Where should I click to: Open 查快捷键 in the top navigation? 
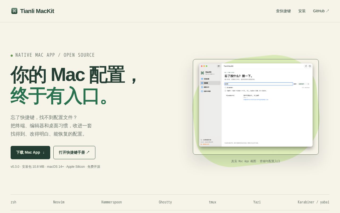[x=283, y=11]
